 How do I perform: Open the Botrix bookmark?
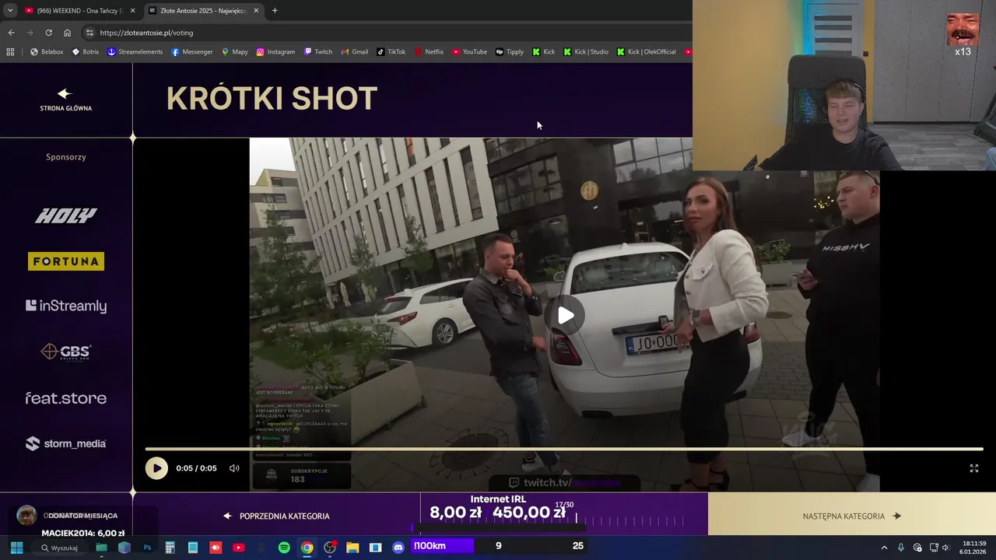pyautogui.click(x=85, y=52)
